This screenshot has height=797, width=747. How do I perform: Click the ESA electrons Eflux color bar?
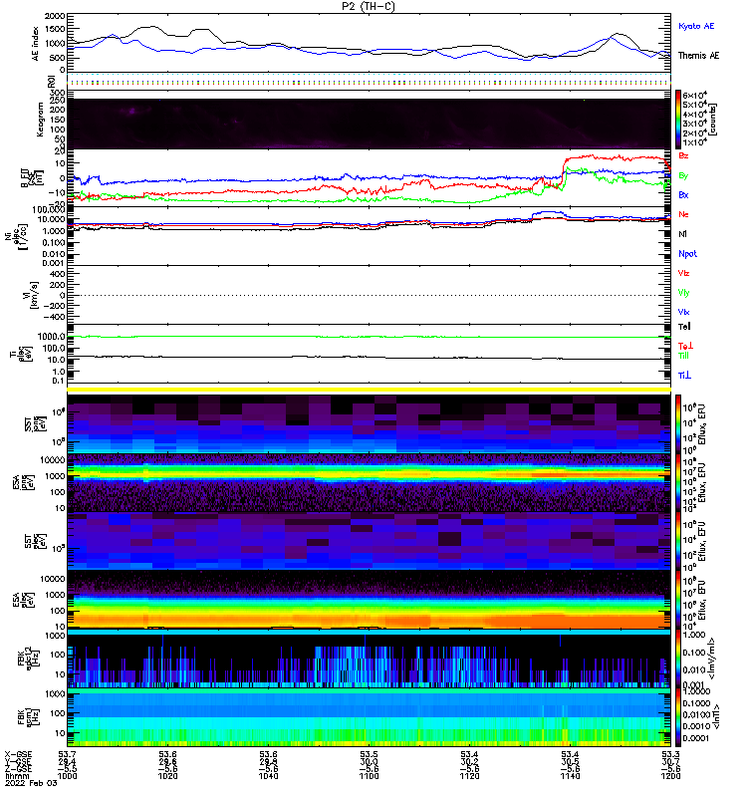678,600
